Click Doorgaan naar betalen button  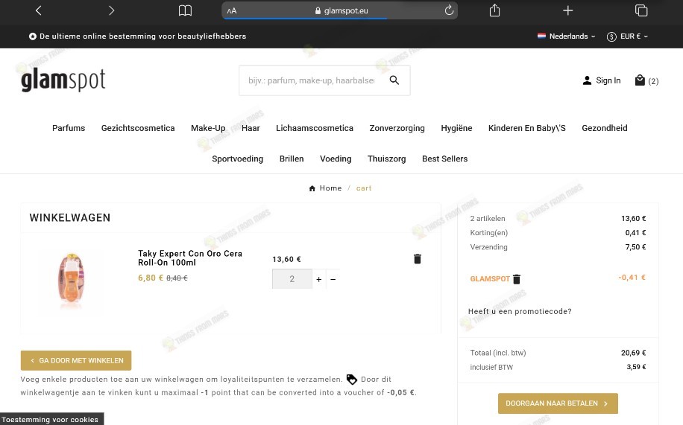558,403
